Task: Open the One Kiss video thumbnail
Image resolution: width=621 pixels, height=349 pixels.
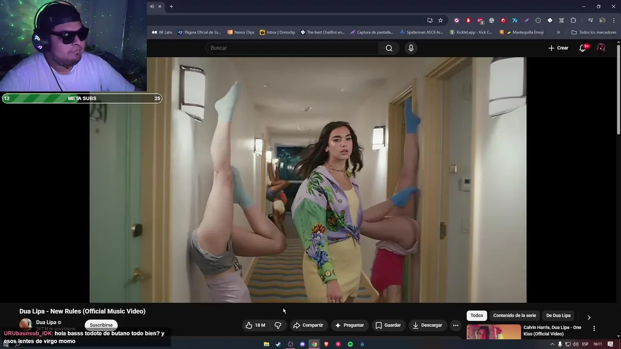Action: click(x=493, y=332)
